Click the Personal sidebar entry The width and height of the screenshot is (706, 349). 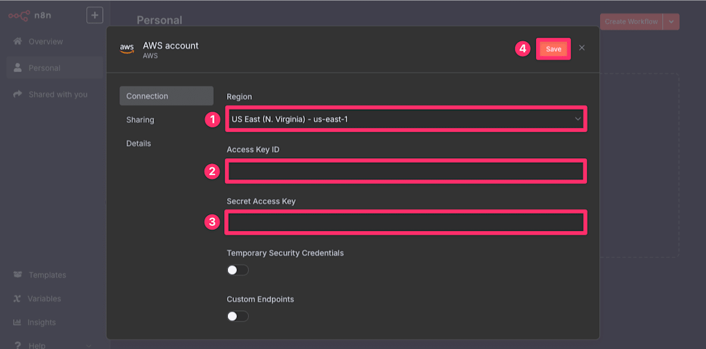pyautogui.click(x=55, y=68)
